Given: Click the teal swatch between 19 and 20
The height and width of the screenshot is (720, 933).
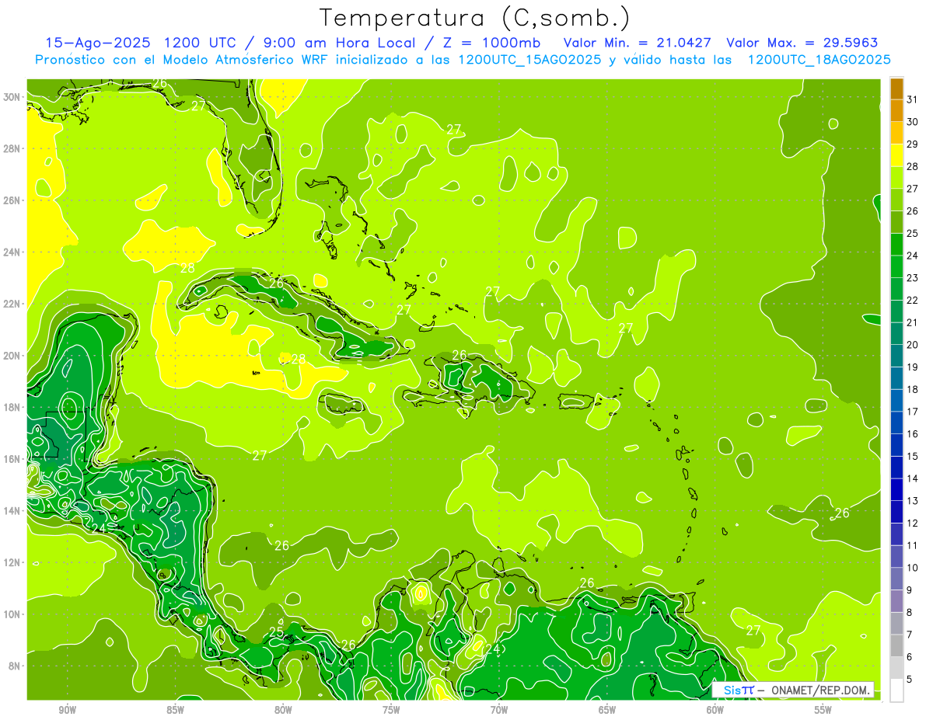Looking at the screenshot, I should pos(896,357).
